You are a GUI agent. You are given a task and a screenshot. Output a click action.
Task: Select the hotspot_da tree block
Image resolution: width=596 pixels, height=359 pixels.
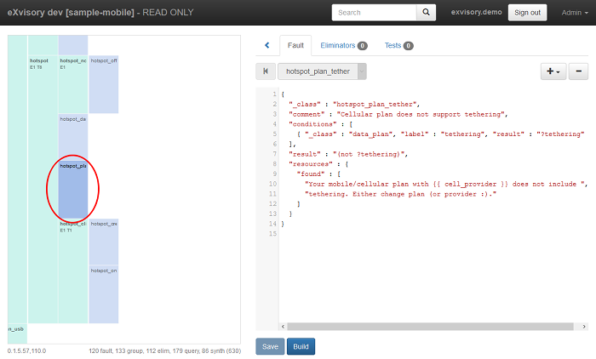click(73, 137)
